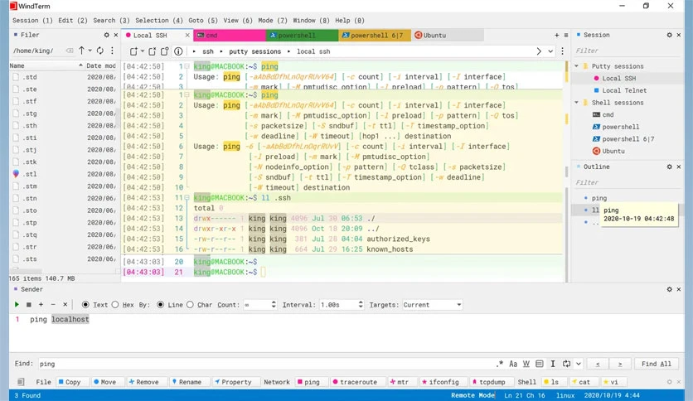693x401 pixels.
Task: Open the Selection menu
Action: pos(158,21)
